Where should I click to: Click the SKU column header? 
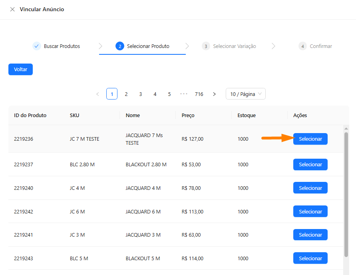click(x=74, y=116)
